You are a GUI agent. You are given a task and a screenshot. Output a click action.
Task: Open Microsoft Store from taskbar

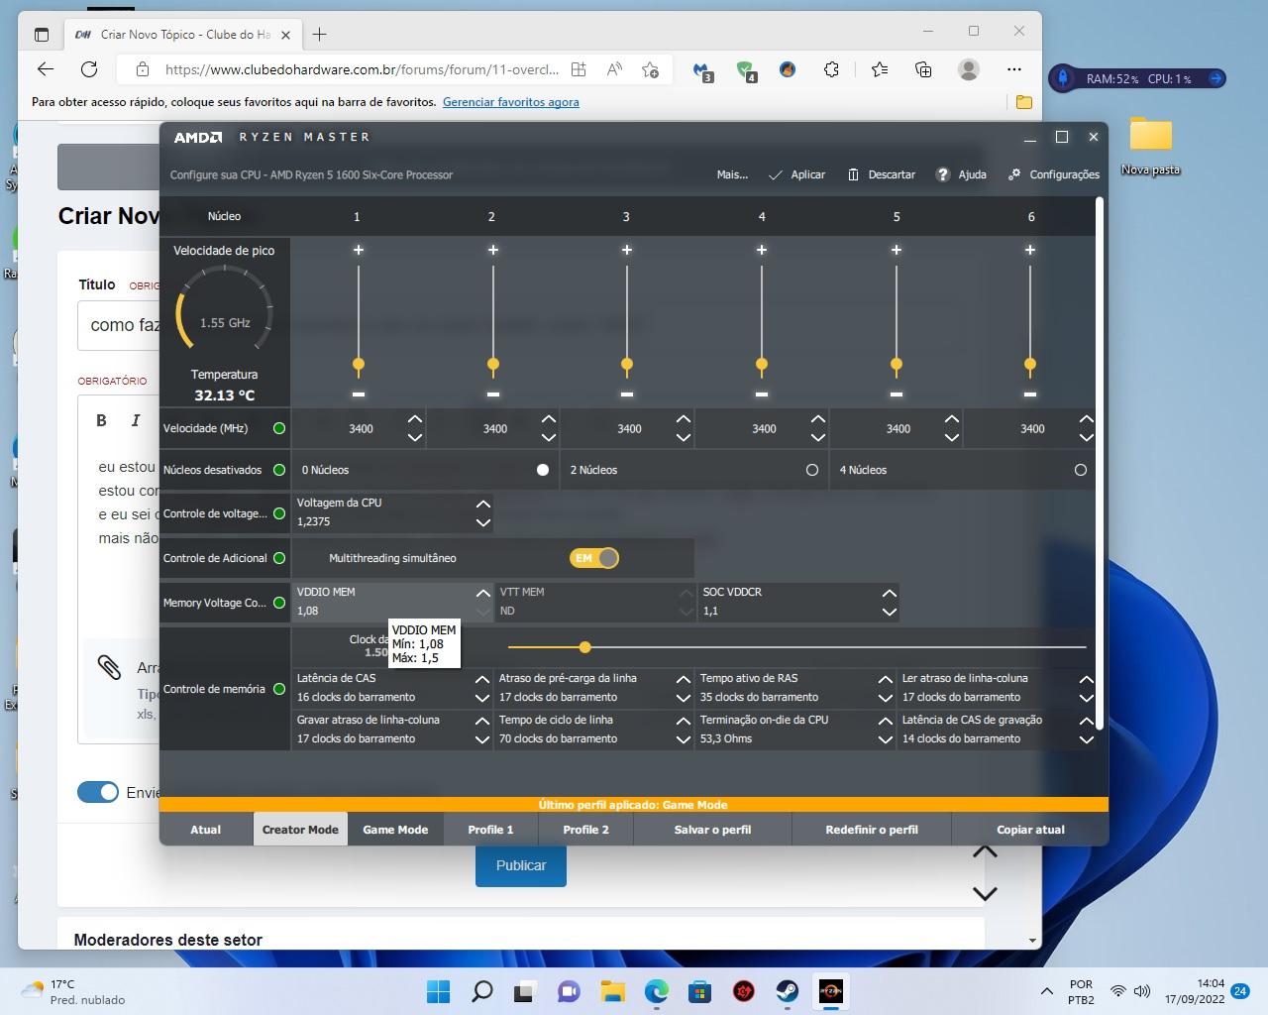click(x=699, y=991)
